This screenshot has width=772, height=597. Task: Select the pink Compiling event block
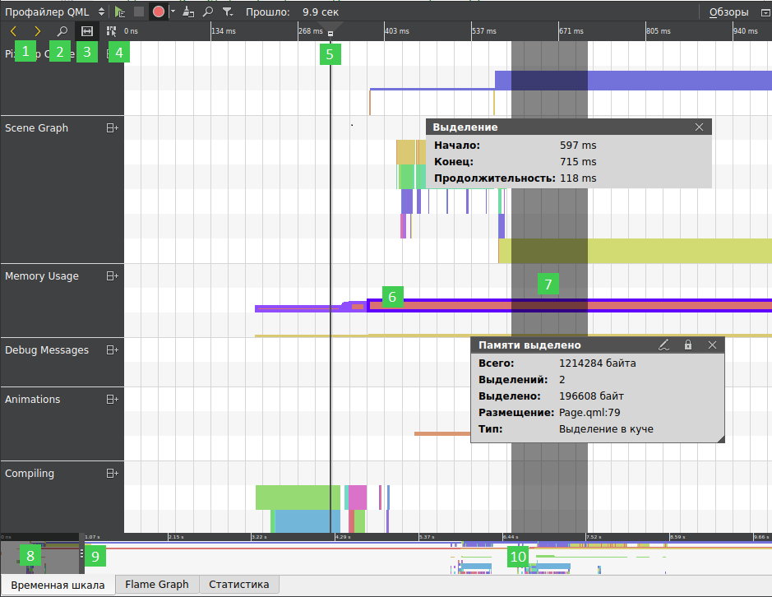tap(358, 497)
